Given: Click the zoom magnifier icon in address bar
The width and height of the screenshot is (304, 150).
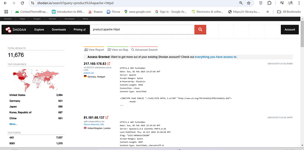Looking at the screenshot, I should coord(241,3).
